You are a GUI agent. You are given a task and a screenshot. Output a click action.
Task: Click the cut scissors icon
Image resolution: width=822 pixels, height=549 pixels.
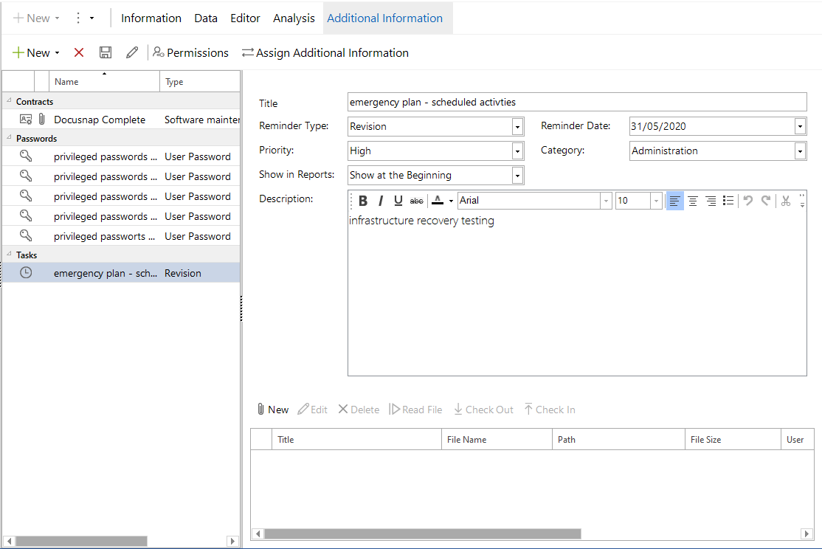785,201
